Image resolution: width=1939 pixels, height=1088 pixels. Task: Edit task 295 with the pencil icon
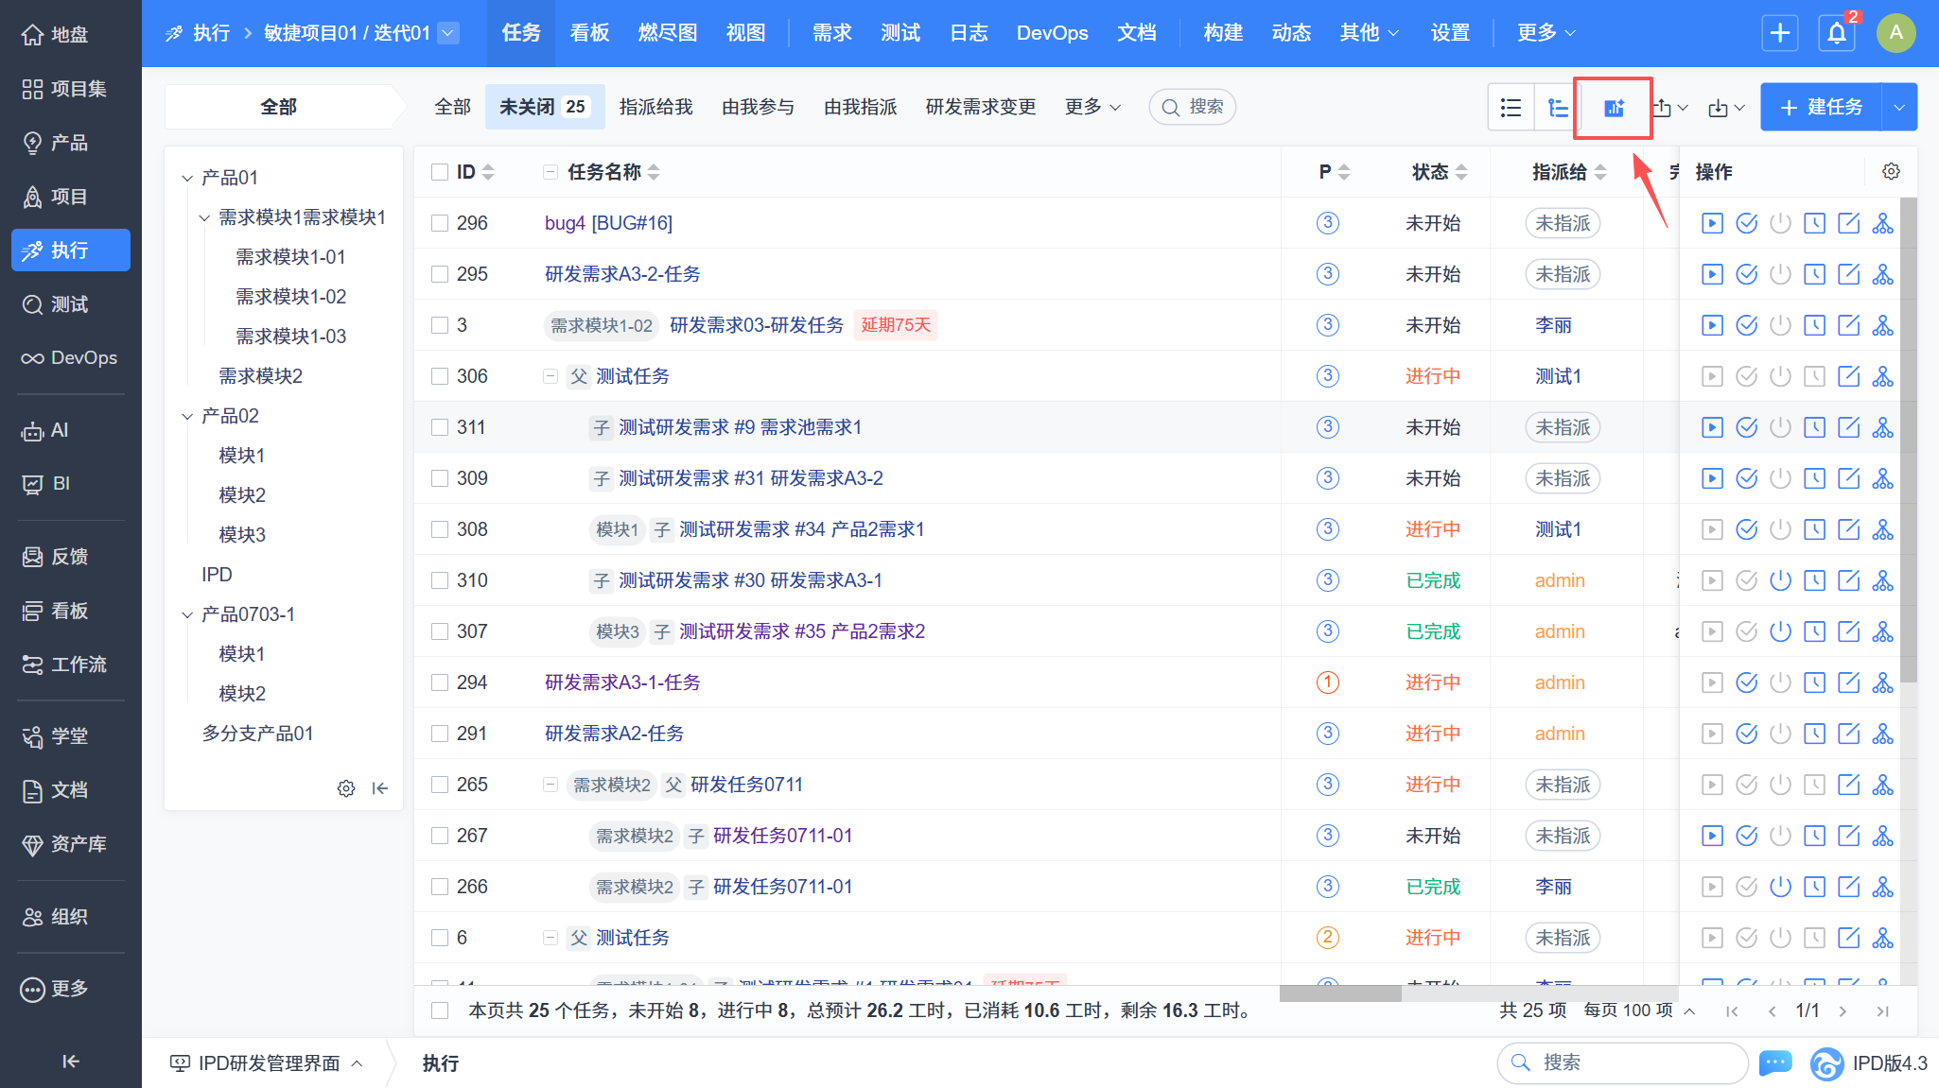1848,274
